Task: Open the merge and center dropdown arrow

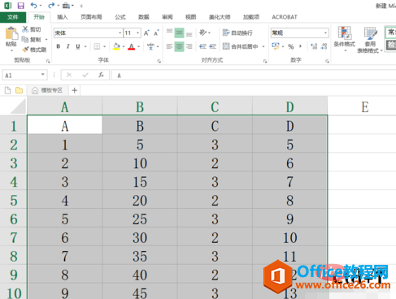Action: [263, 46]
